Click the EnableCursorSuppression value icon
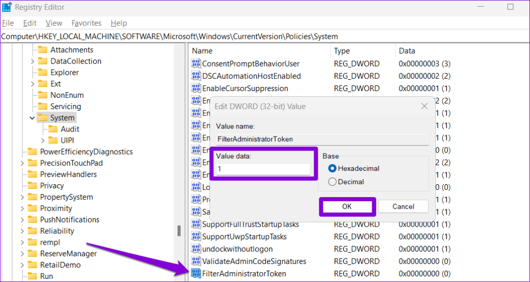530x282 pixels. coord(196,88)
